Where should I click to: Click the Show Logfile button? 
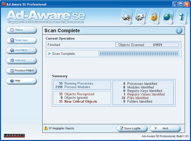click(132, 128)
